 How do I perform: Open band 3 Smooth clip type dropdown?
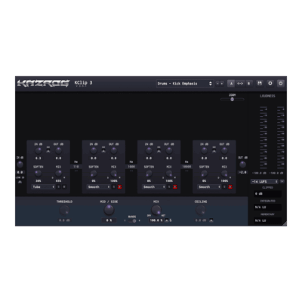coord(154,186)
